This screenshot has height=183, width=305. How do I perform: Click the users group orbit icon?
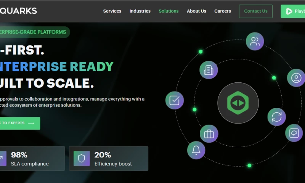255,42
